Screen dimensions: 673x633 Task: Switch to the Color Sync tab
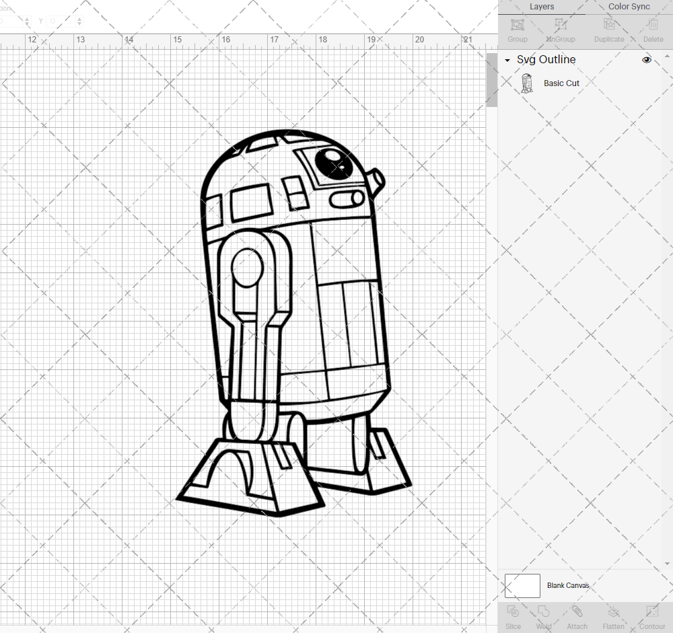click(x=629, y=7)
